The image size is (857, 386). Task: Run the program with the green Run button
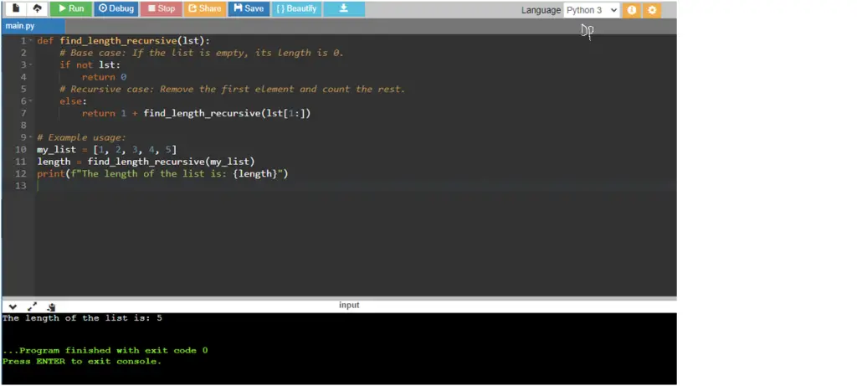click(x=71, y=8)
